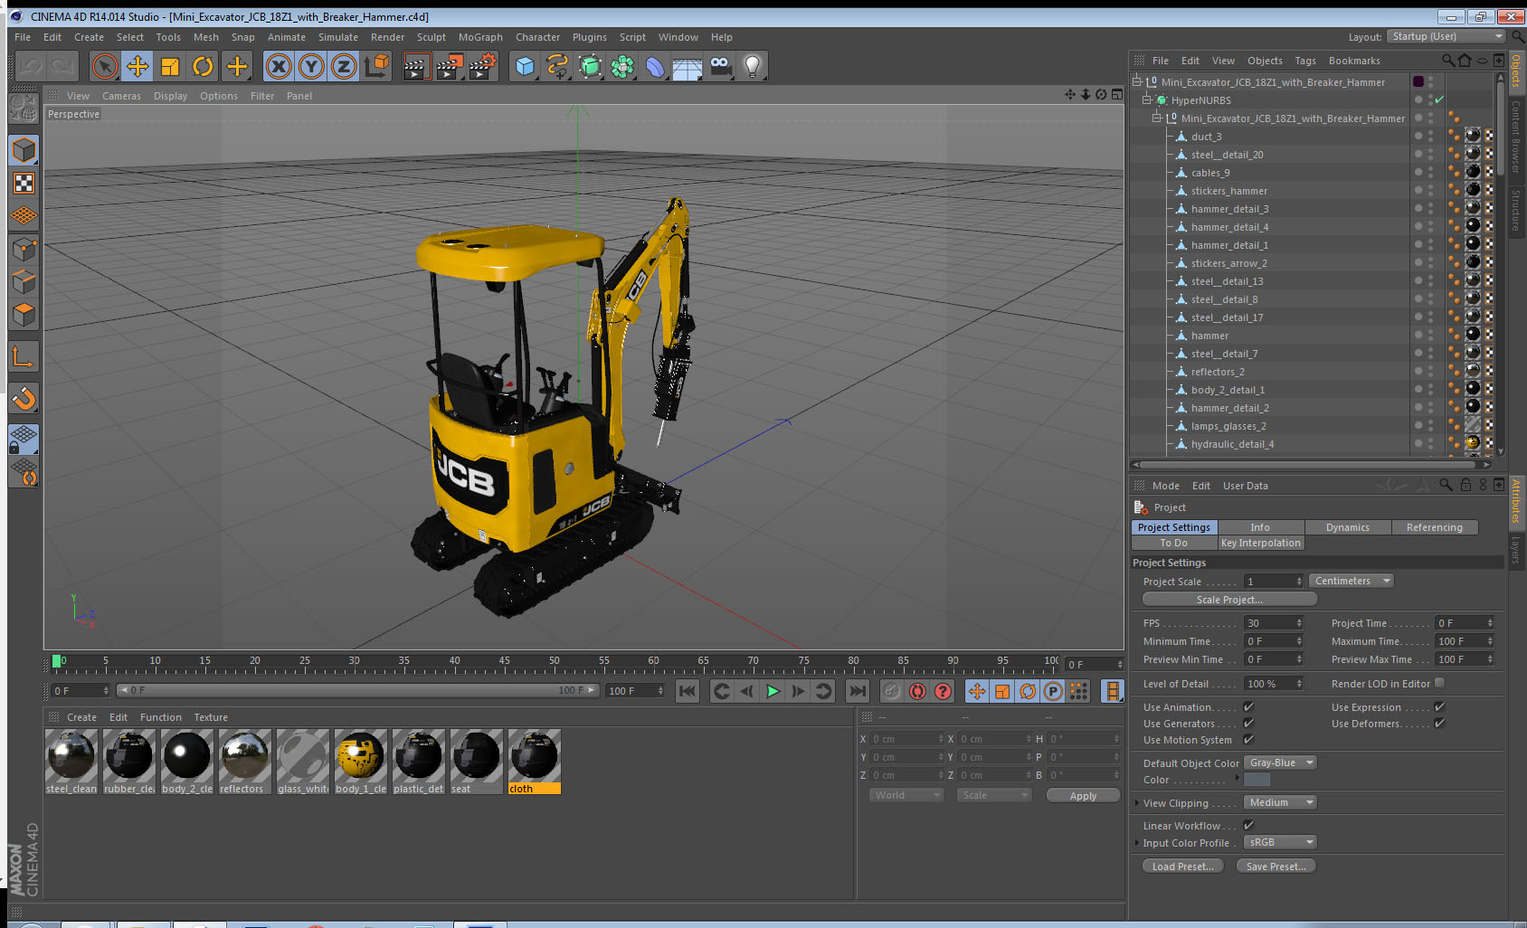Click the Load Preset... button
Screen dimensions: 1527x928
(1182, 866)
